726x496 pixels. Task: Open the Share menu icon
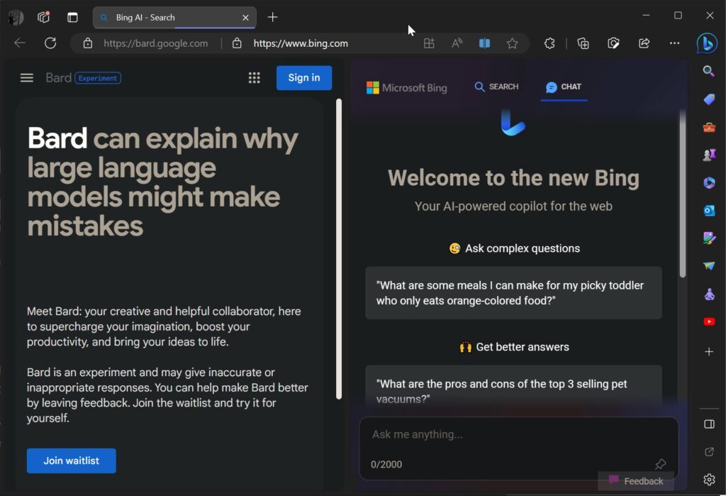pyautogui.click(x=644, y=43)
